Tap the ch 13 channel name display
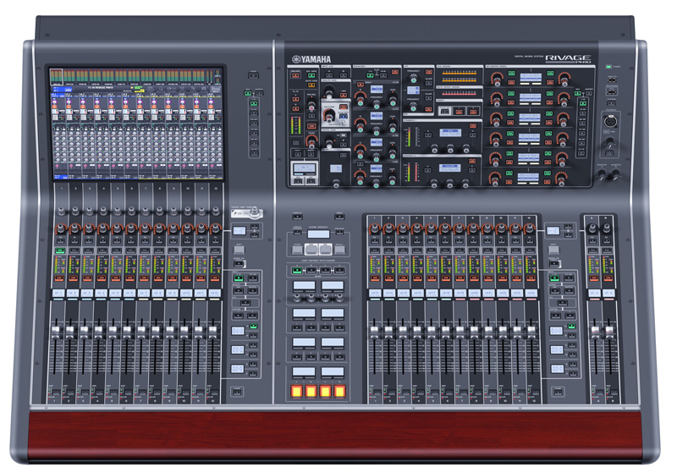Image resolution: width=677 pixels, height=473 pixels. [374, 293]
